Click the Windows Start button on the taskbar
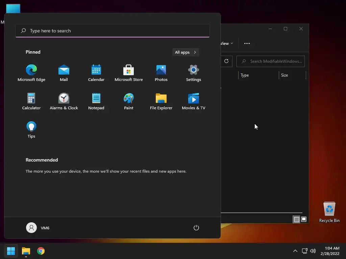Viewport: 346px width, 259px height. (11, 251)
